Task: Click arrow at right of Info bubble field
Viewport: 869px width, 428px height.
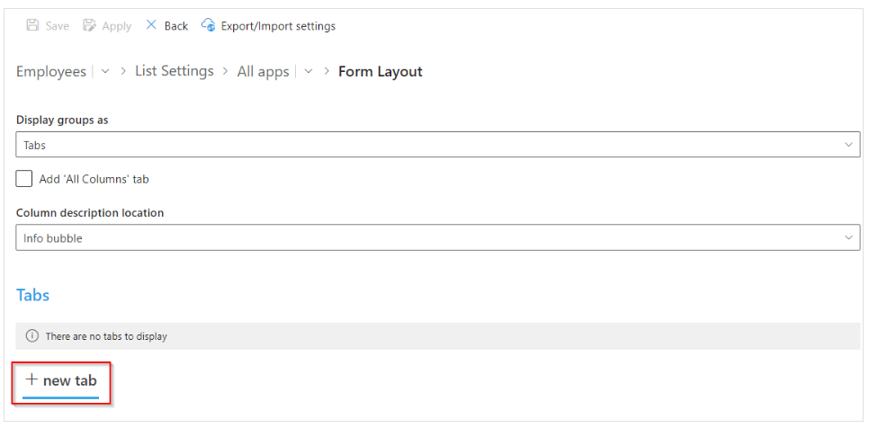Action: point(848,237)
